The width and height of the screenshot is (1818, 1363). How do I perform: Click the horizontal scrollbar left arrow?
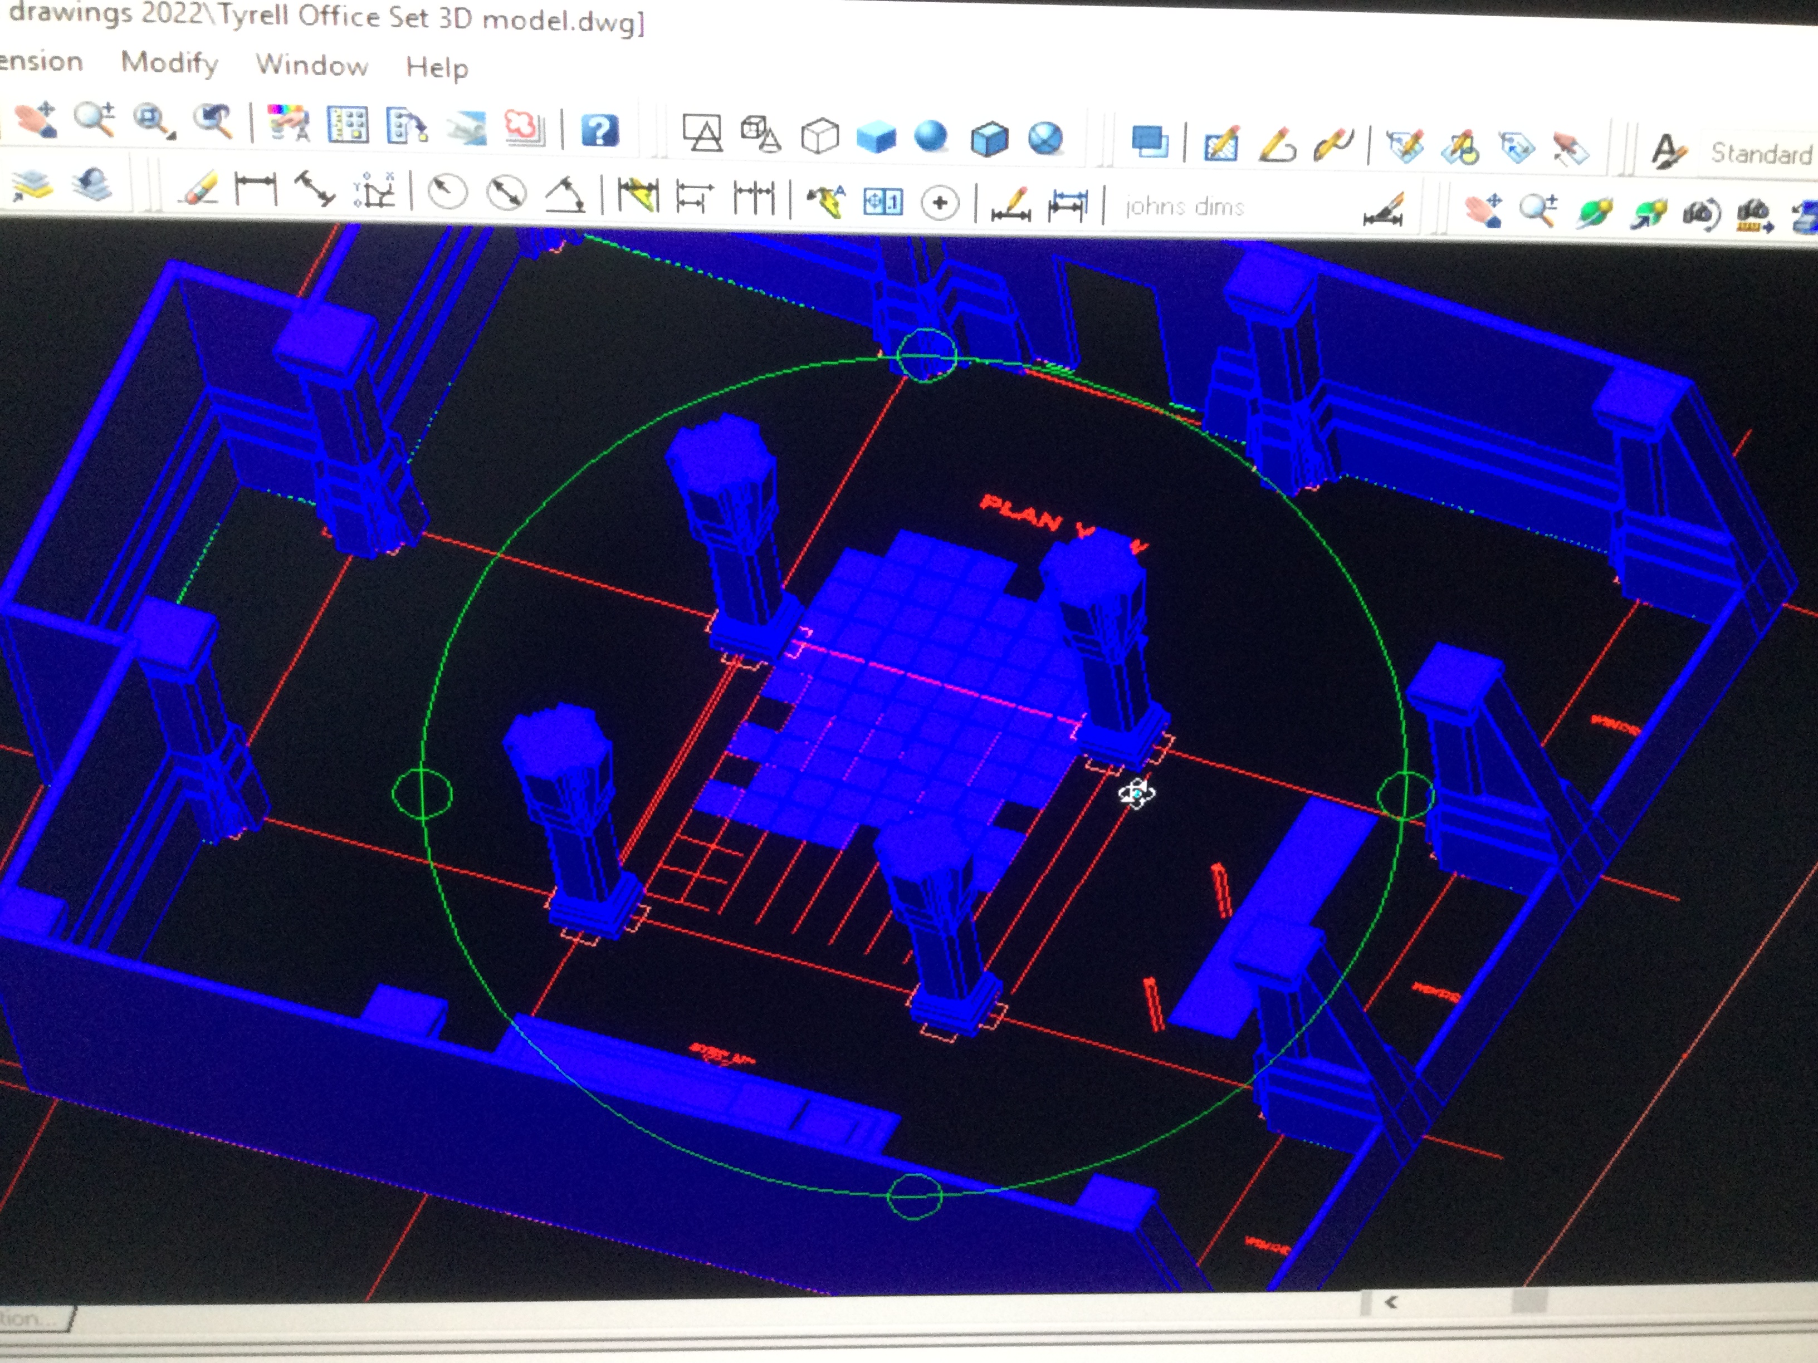pos(1391,1301)
